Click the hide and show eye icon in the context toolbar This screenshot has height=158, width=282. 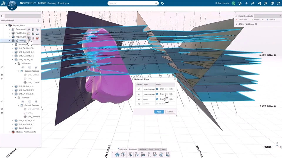tap(29, 38)
